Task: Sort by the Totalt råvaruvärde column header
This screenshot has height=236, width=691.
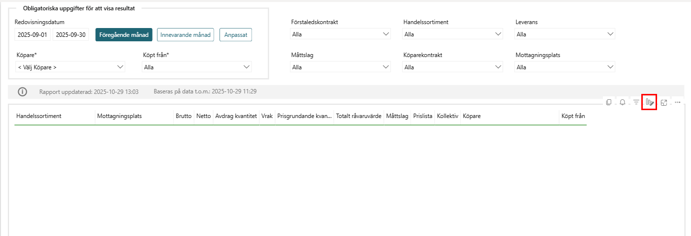Action: point(358,116)
